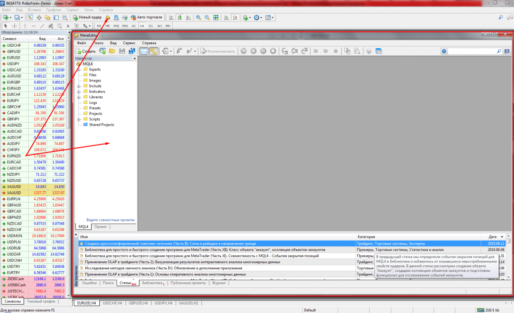Image resolution: width=514 pixels, height=313 pixels.
Task: Click the Создать (Create) button in MetaEditor
Action: [x=85, y=51]
